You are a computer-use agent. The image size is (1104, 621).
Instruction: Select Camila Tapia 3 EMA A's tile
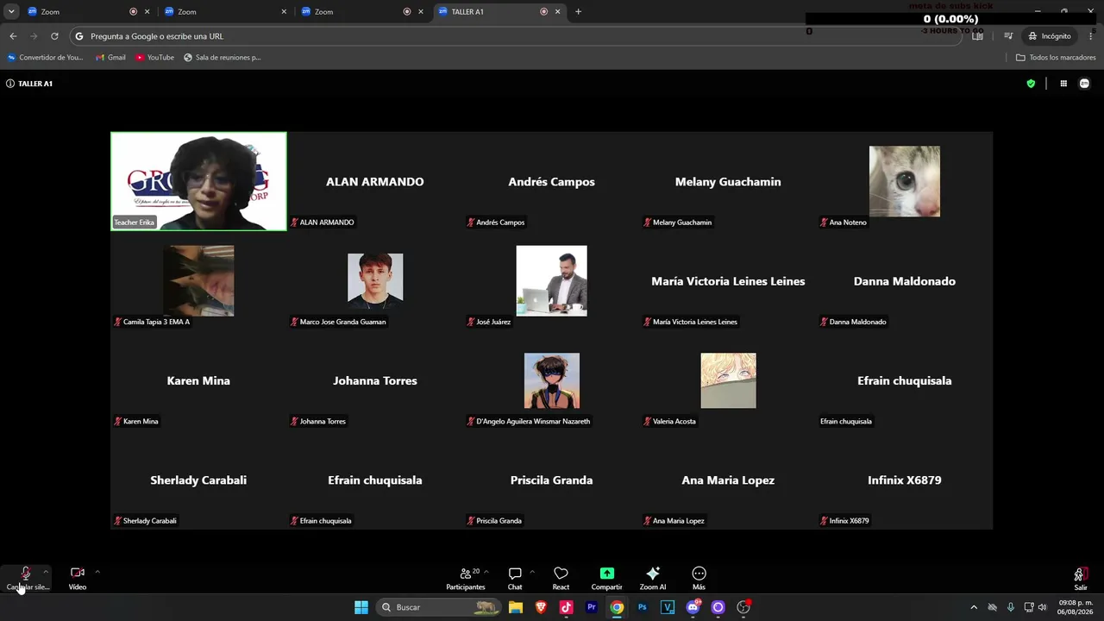(x=198, y=280)
